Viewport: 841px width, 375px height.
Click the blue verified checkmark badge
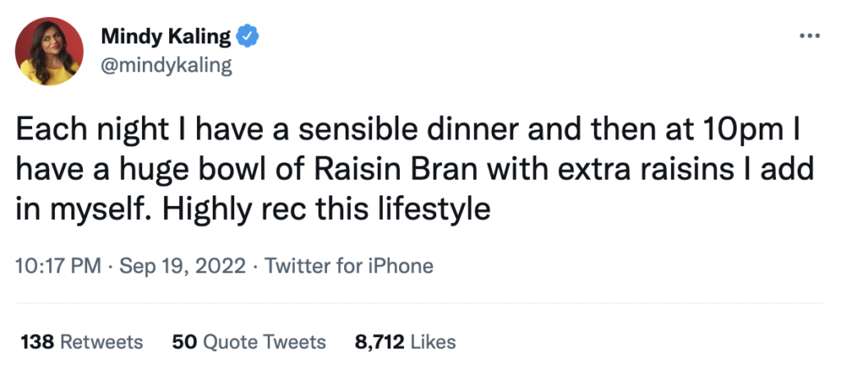click(x=246, y=37)
